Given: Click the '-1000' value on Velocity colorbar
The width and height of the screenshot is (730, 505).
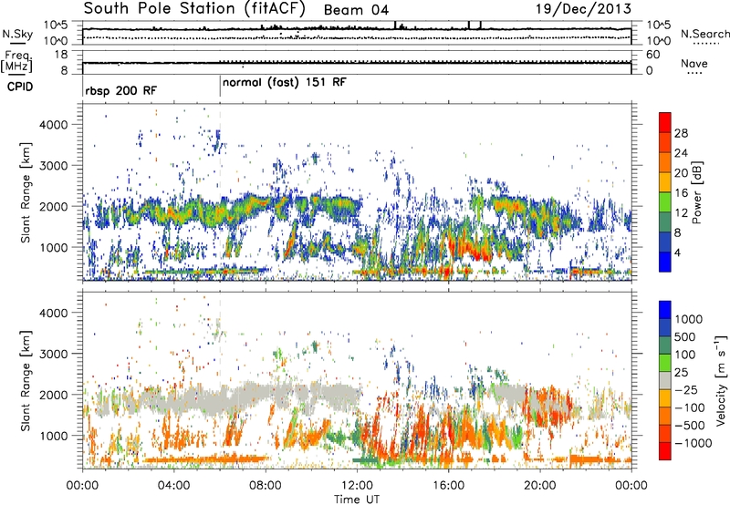Looking at the screenshot, I should 693,443.
